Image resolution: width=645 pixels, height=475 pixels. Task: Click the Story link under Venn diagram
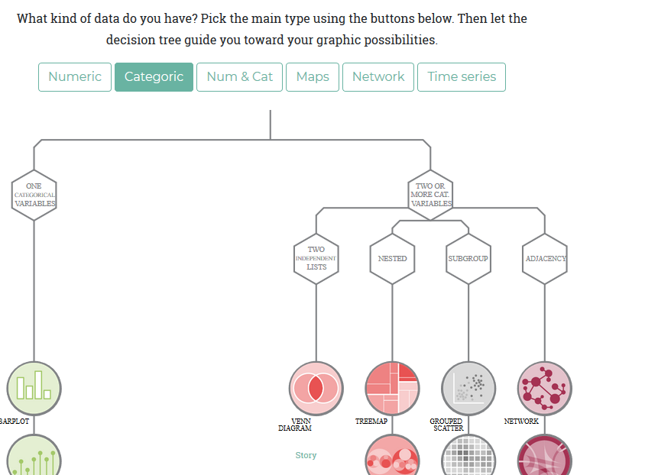pos(306,455)
